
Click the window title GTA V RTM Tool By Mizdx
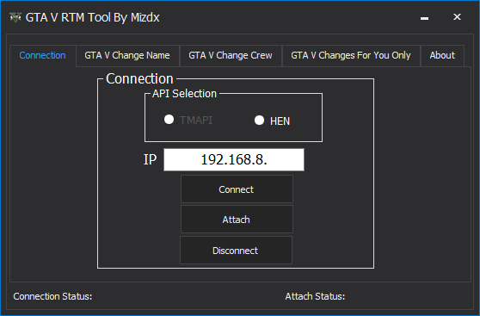tap(92, 17)
